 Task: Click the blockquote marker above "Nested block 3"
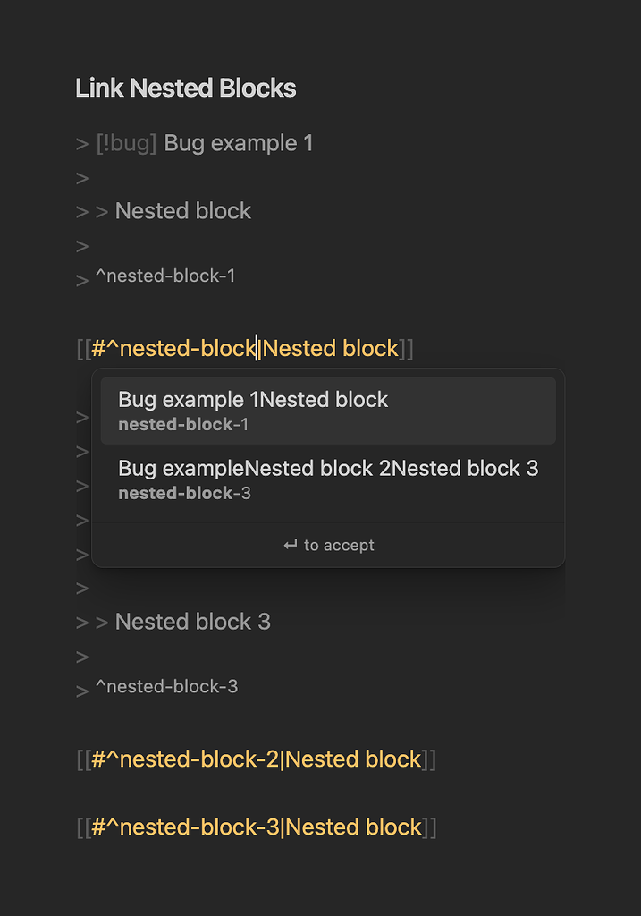pyautogui.click(x=81, y=588)
